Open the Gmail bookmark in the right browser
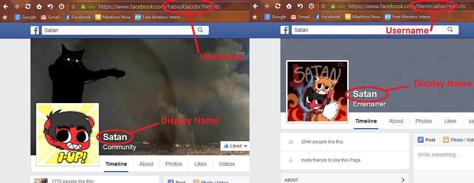 point(300,17)
